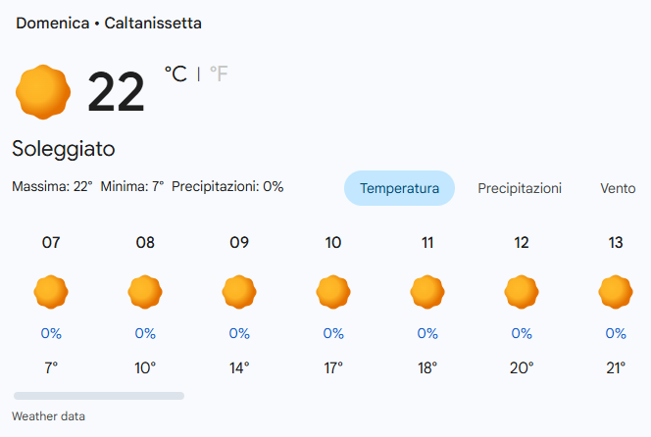651x437 pixels.
Task: Click the sun icon for hour 10
Action: (x=333, y=292)
